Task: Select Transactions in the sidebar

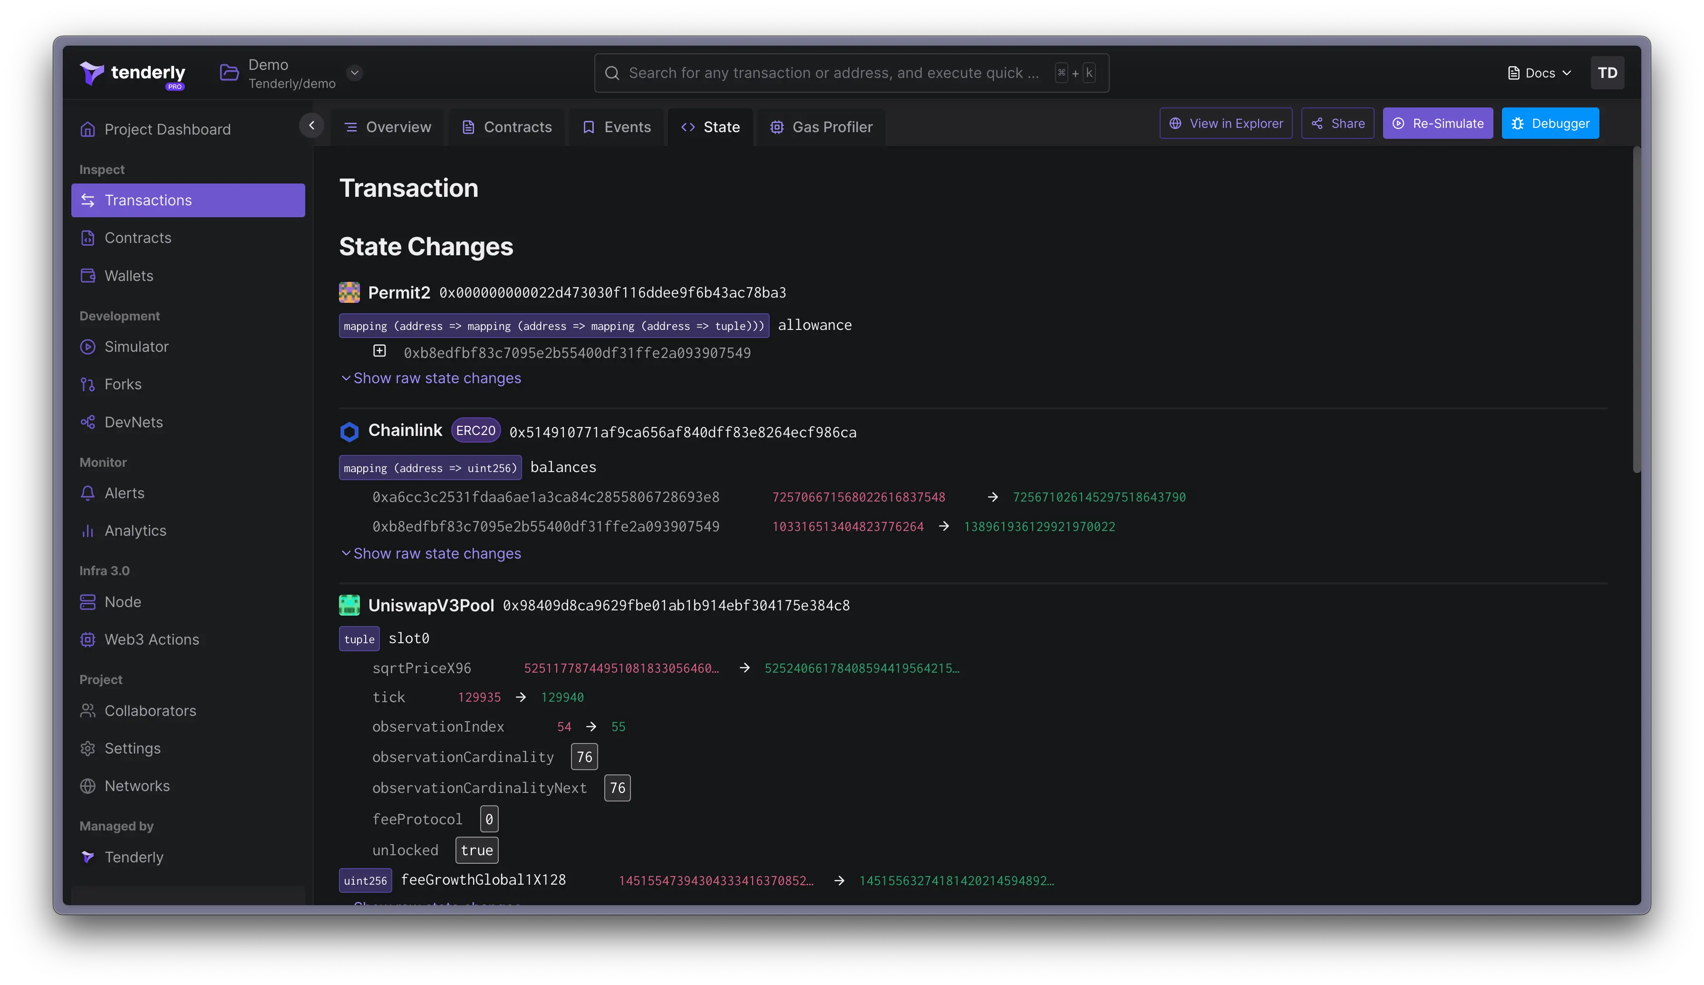Action: click(x=188, y=200)
